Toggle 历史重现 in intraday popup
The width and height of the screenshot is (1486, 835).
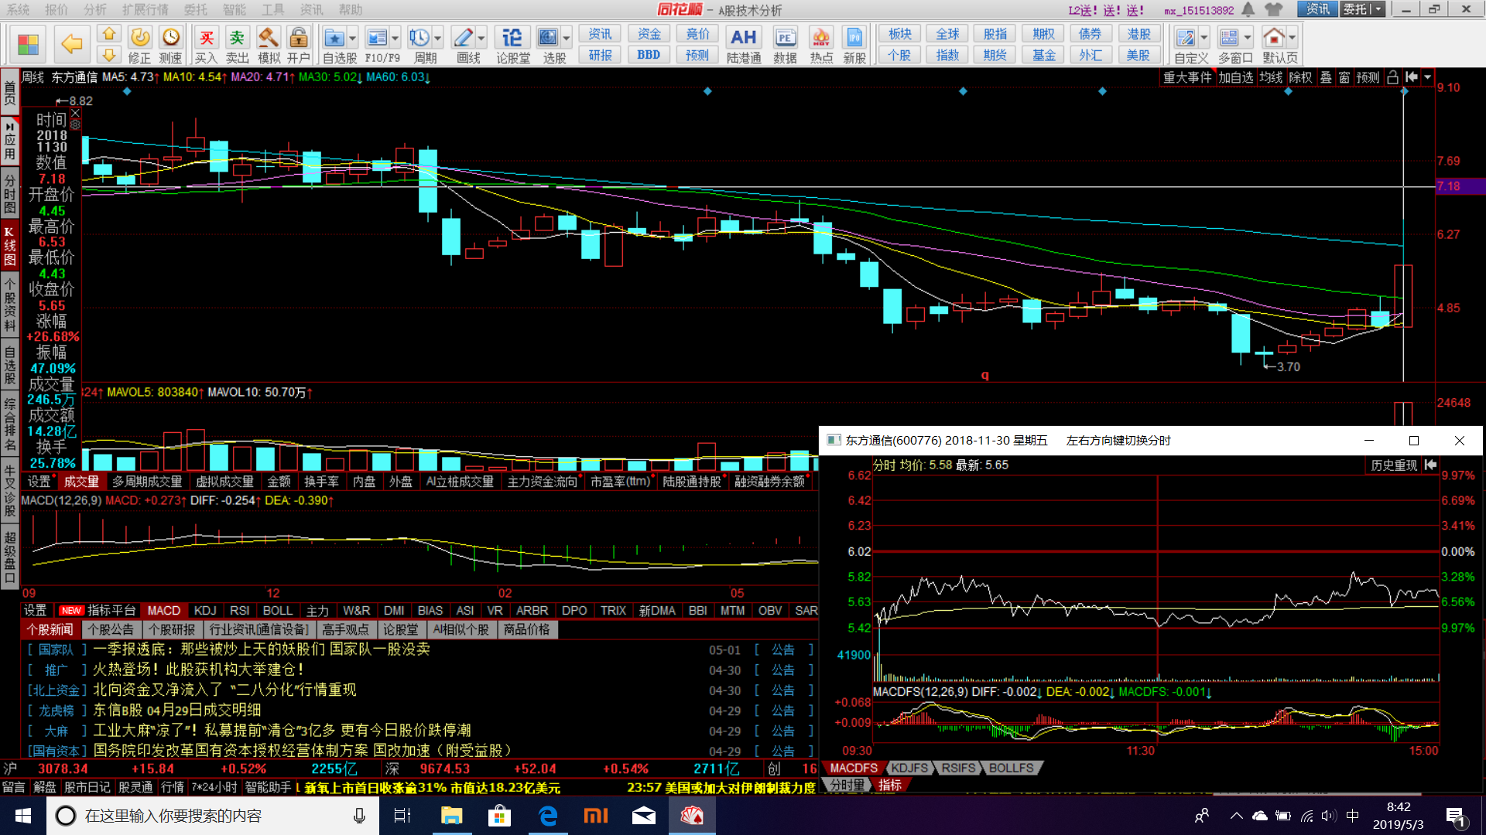point(1394,465)
